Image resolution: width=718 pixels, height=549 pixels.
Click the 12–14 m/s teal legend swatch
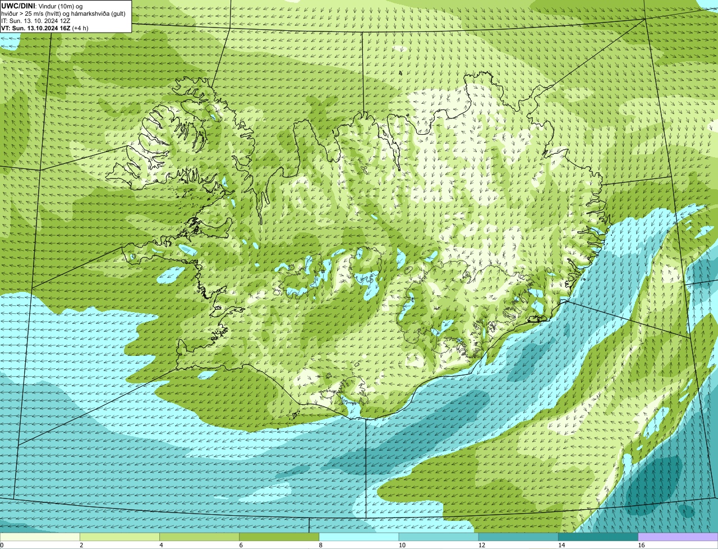[x=518, y=537]
